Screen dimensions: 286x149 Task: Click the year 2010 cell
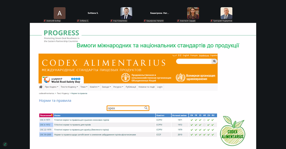tap(180, 135)
